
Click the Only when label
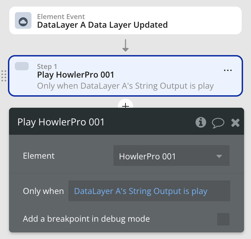coord(43,191)
